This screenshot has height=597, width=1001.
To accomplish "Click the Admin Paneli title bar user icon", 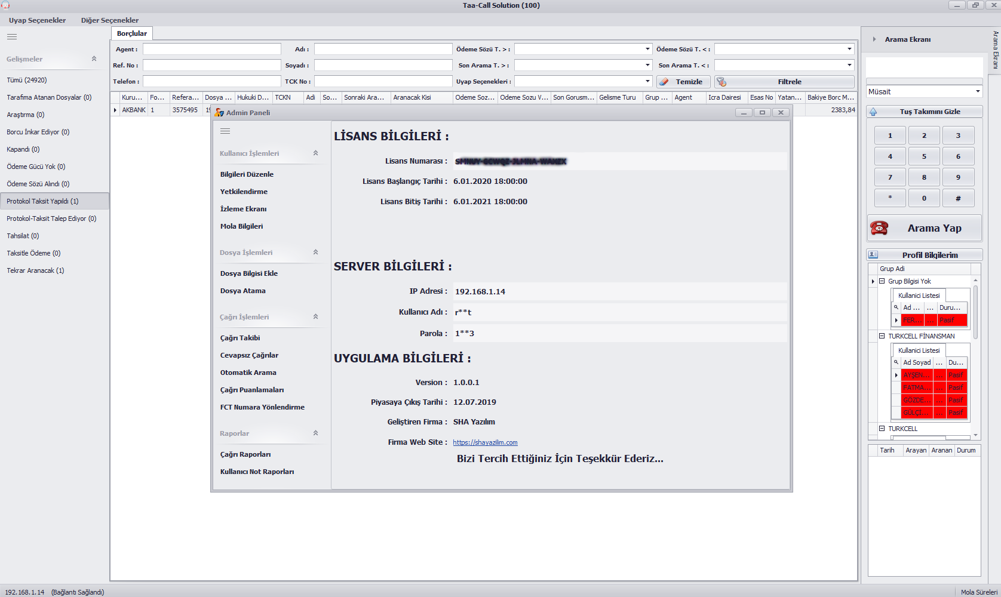I will point(219,113).
